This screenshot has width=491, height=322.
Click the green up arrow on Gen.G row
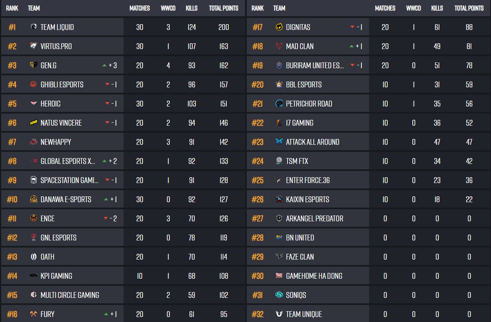click(104, 65)
